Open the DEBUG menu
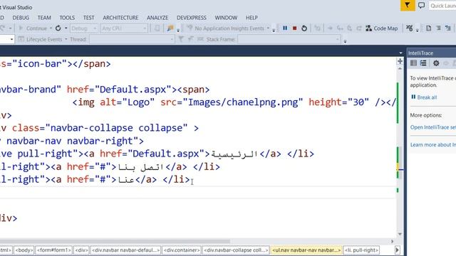Image resolution: width=456 pixels, height=256 pixels. pos(21,18)
